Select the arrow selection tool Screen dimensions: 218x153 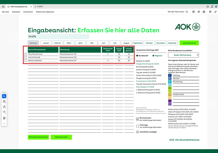pos(4,96)
